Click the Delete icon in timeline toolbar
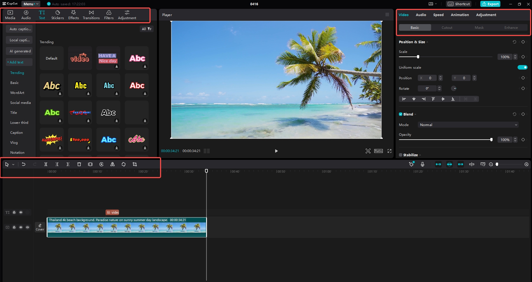The height and width of the screenshot is (282, 532). (79, 164)
